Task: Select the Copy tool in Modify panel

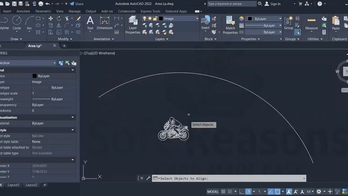Action: click(x=51, y=26)
